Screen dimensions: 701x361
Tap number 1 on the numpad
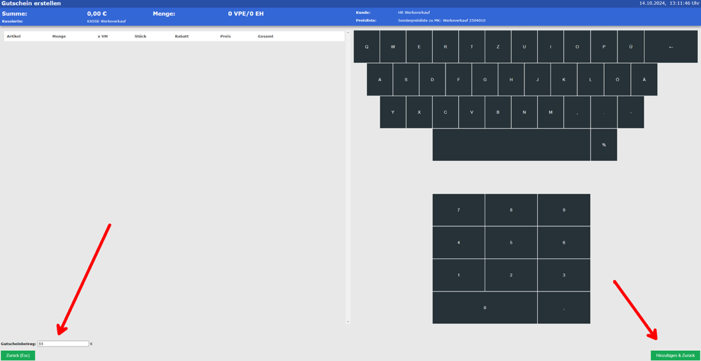[x=459, y=275]
